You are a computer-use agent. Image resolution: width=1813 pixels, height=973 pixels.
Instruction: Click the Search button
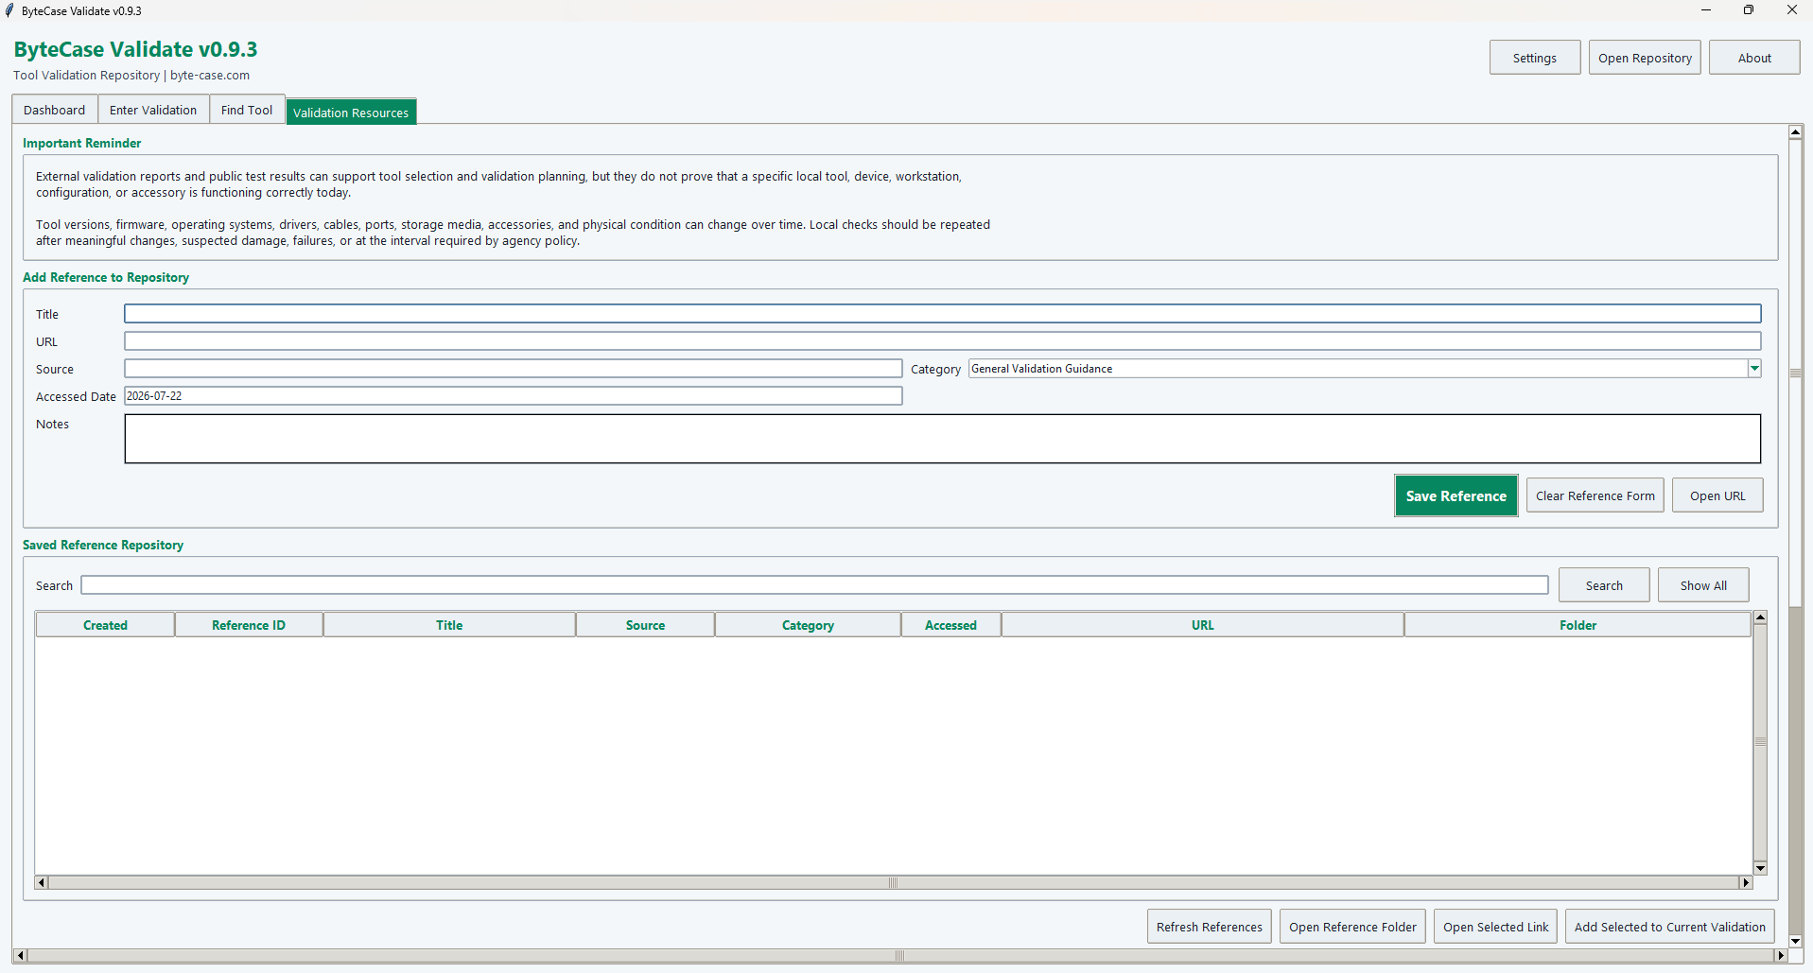(x=1604, y=585)
